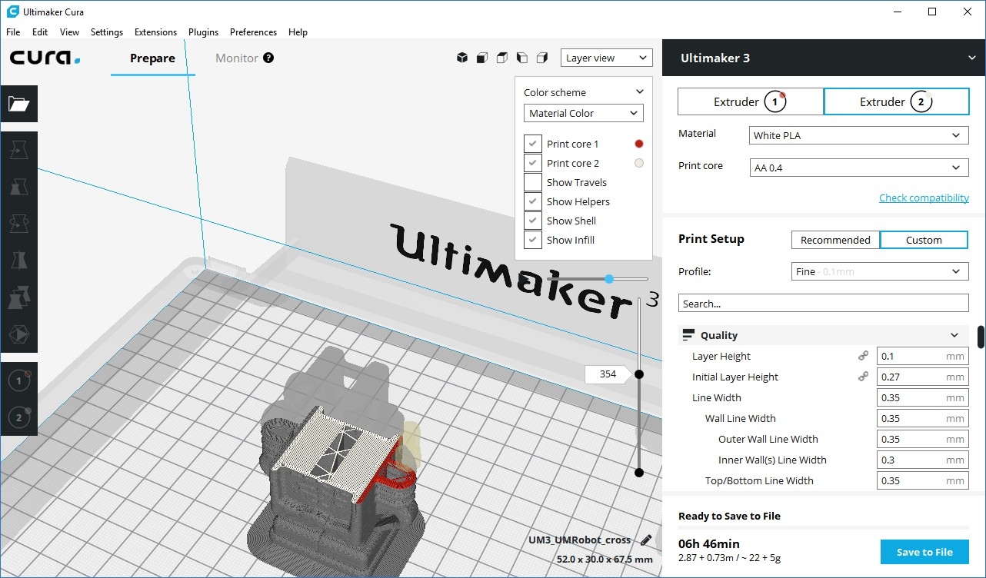Open the View menu
Screen dimensions: 986x578
(70, 32)
